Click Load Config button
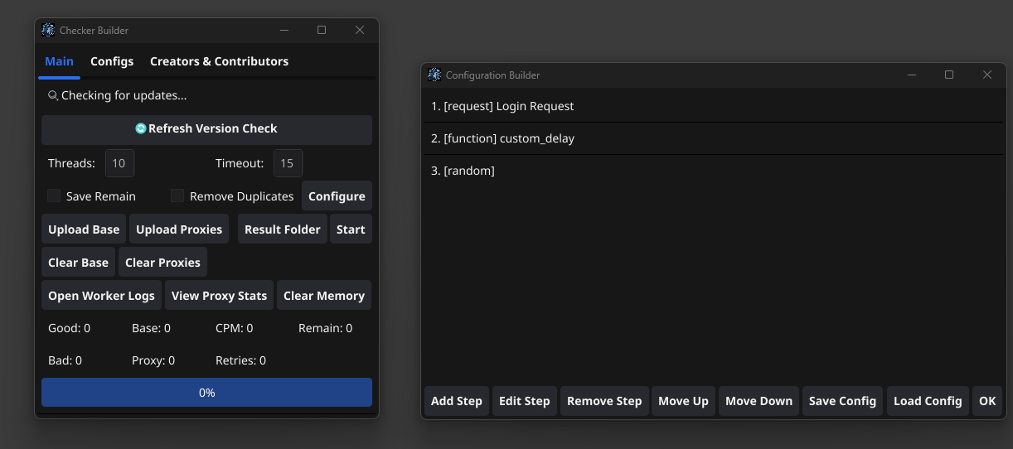 click(928, 401)
